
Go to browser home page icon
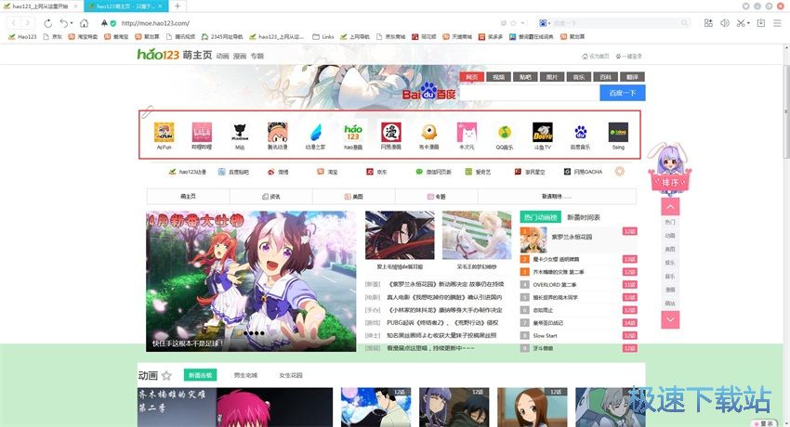tap(85, 23)
